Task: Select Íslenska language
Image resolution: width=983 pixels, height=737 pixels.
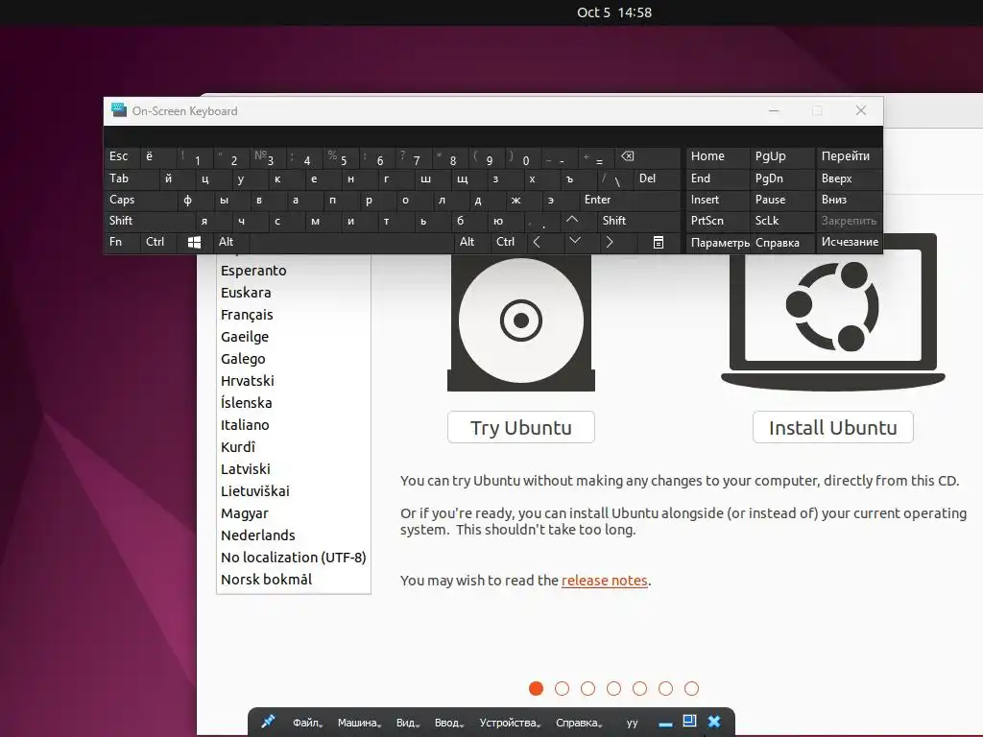Action: pyautogui.click(x=294, y=403)
